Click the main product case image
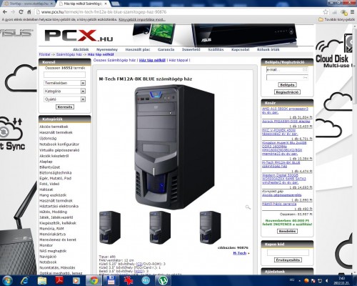 175,147
